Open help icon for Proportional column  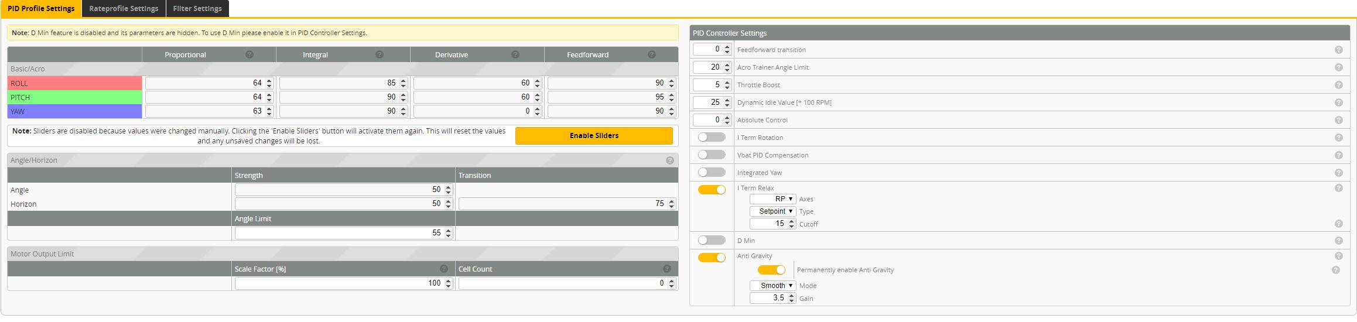[x=249, y=54]
